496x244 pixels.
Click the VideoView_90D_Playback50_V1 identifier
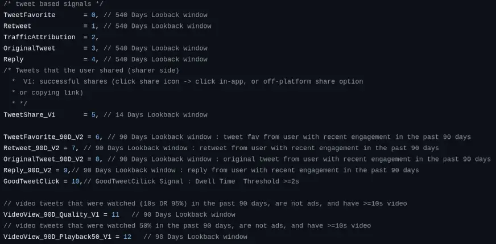point(57,237)
